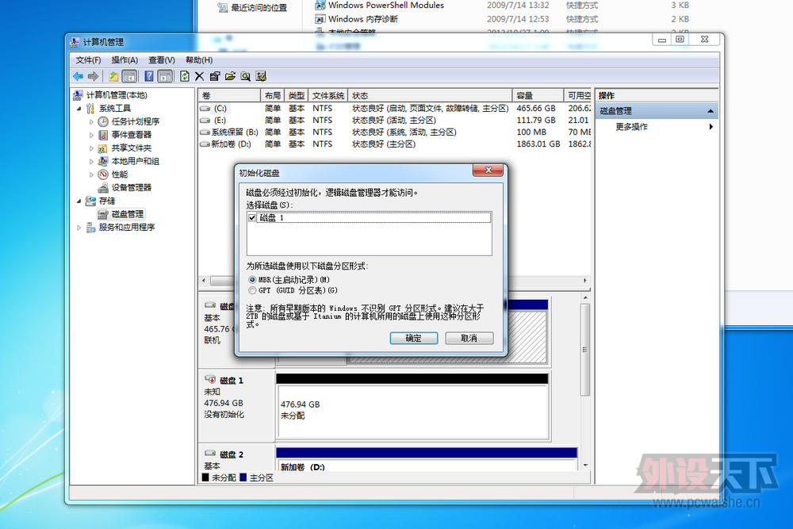Open the Help (帮助) menu

pyautogui.click(x=199, y=60)
